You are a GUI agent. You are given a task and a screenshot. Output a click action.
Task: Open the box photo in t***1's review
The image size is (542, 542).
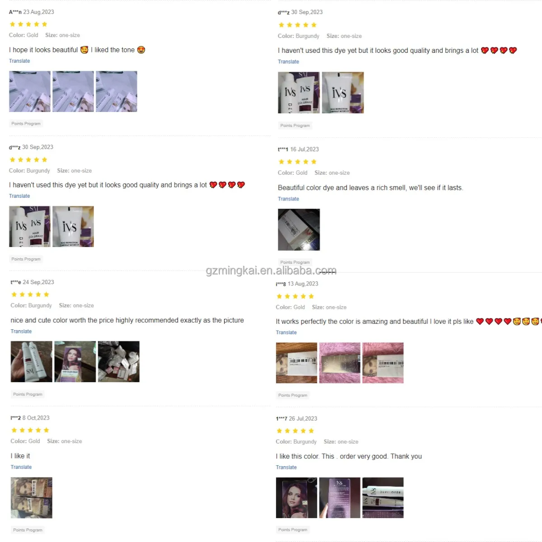pos(299,229)
